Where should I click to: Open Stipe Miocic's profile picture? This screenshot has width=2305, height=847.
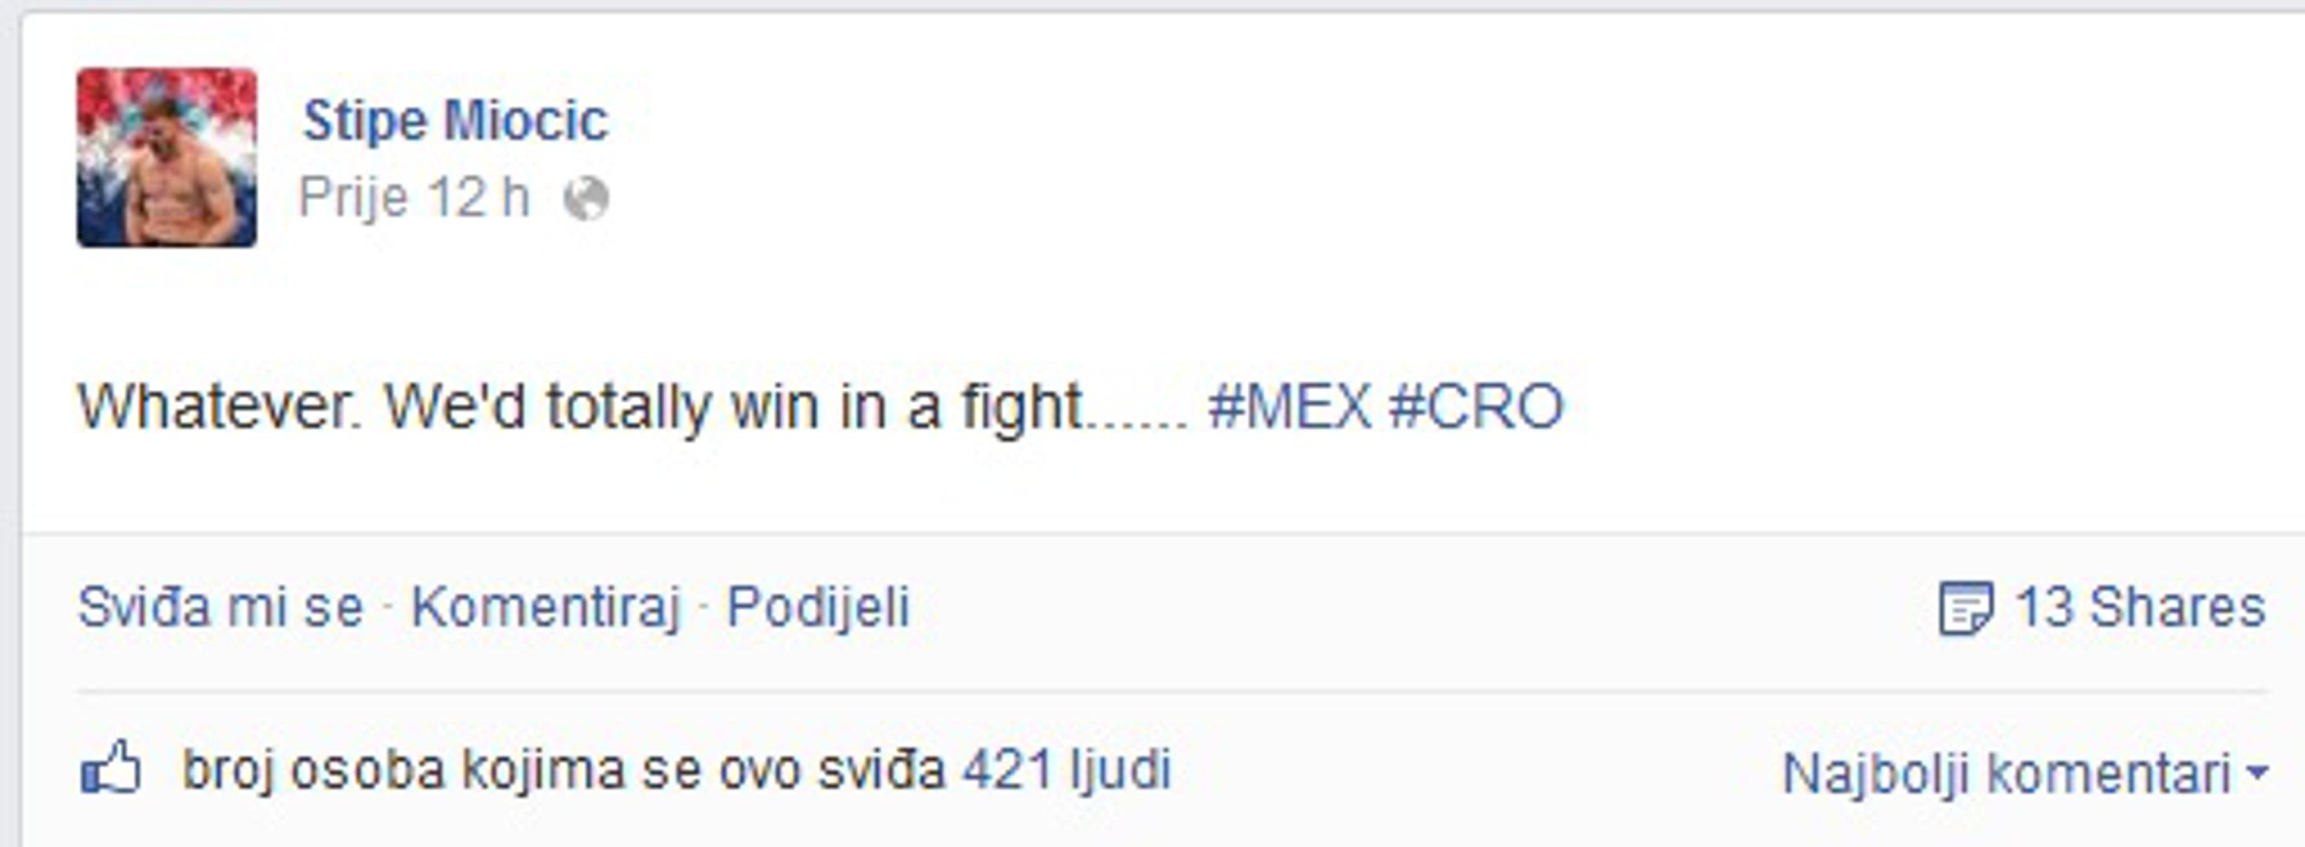pos(166,158)
